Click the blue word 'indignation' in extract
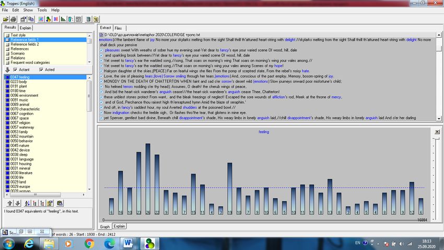 (x=121, y=113)
